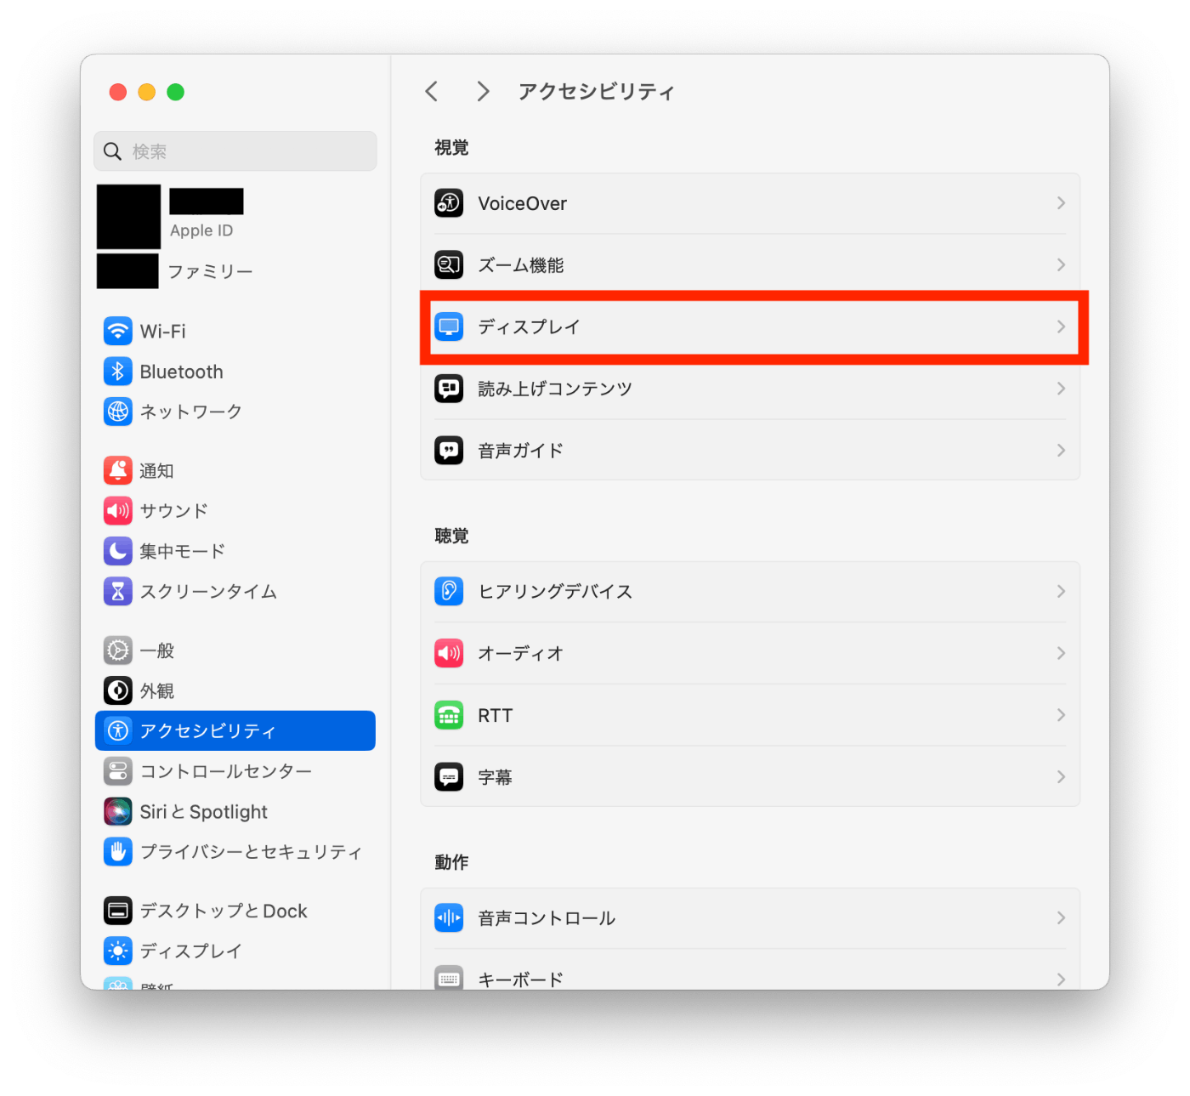Click the 音声コントロール waveform icon
Screen dimensions: 1190x1096
coord(449,917)
